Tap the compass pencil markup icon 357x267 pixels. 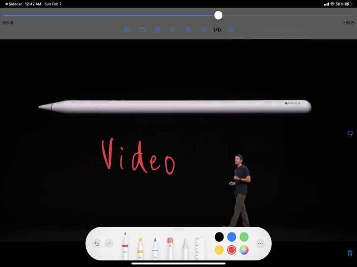126,29
